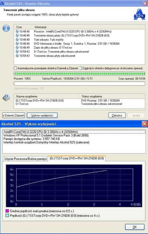
Task: Click info icon on Procesor log row
Action: coord(17,31)
